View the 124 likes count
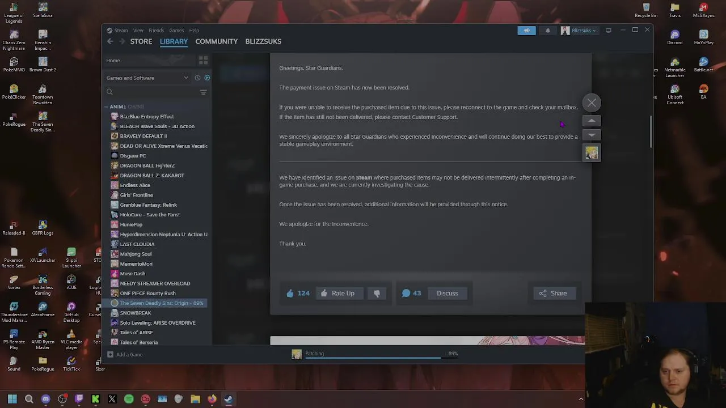This screenshot has width=726, height=408. pos(298,293)
